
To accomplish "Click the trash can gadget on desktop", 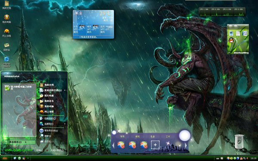I will (x=239, y=141).
